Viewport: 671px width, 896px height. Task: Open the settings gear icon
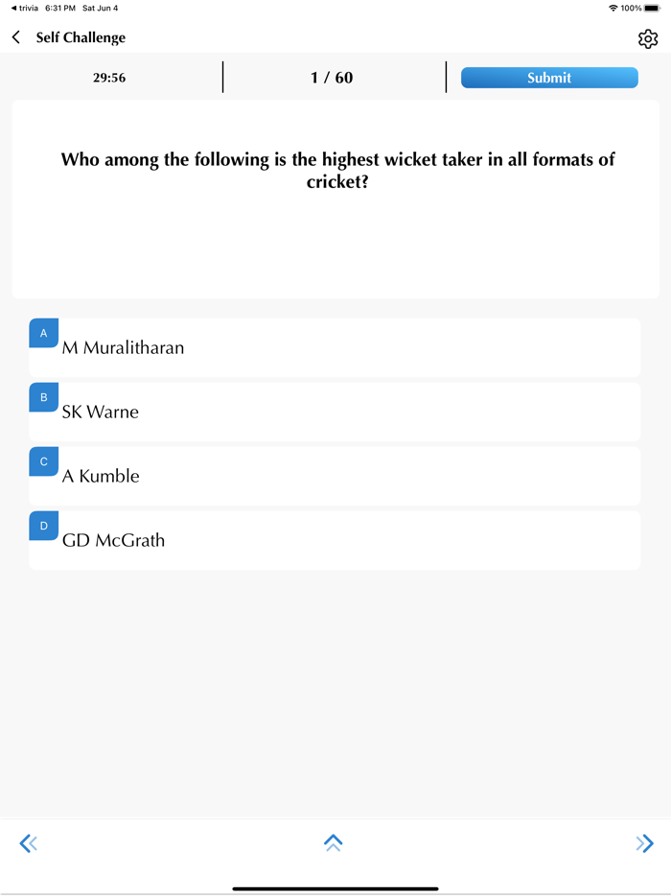coord(648,38)
